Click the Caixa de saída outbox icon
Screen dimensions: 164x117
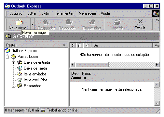click(x=20, y=68)
